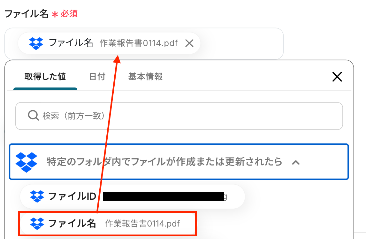The width and height of the screenshot is (366, 239).
Task: Click the Dropbox icon beside ファイルID
Action: pyautogui.click(x=37, y=196)
